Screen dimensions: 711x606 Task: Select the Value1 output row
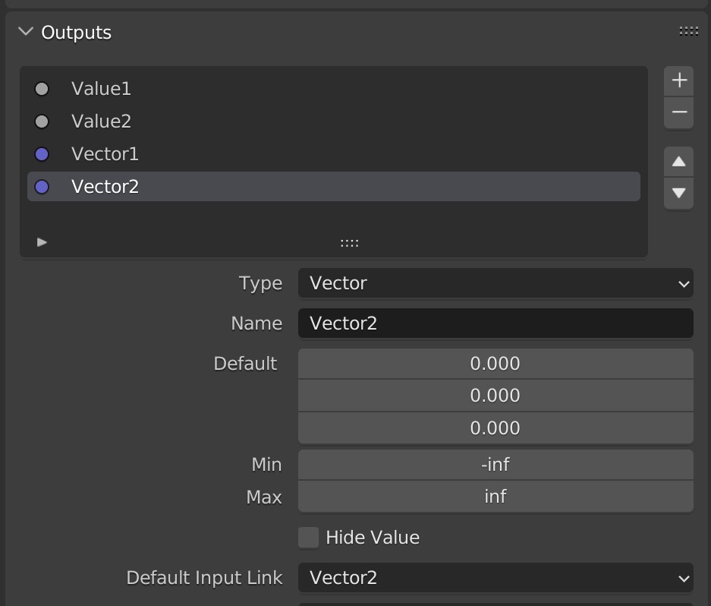(334, 89)
